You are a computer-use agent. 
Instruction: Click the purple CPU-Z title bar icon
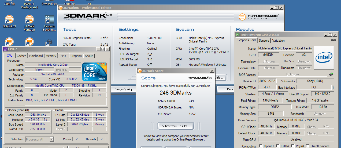click(5, 49)
